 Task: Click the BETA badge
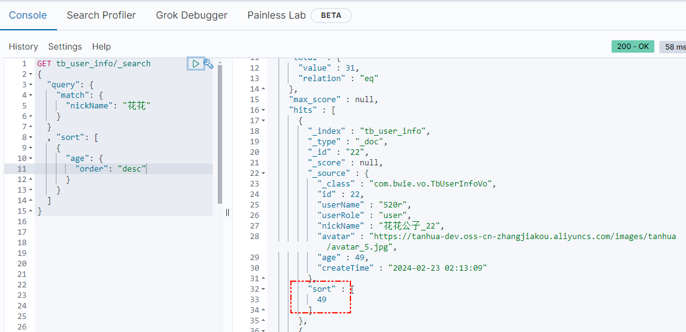click(x=331, y=15)
